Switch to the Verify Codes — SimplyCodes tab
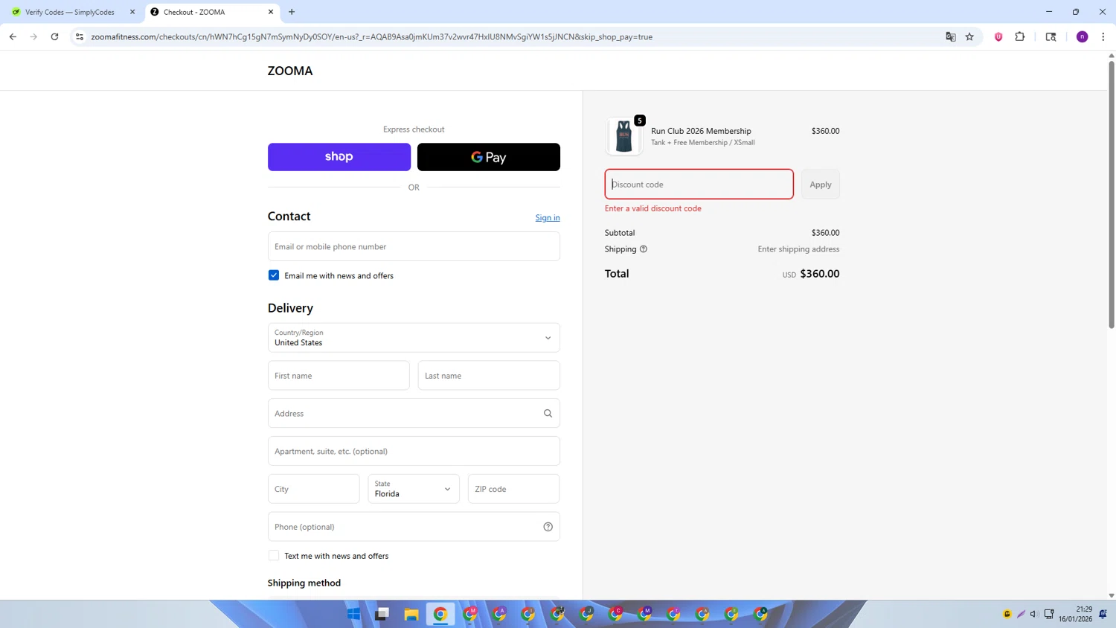 (x=70, y=12)
